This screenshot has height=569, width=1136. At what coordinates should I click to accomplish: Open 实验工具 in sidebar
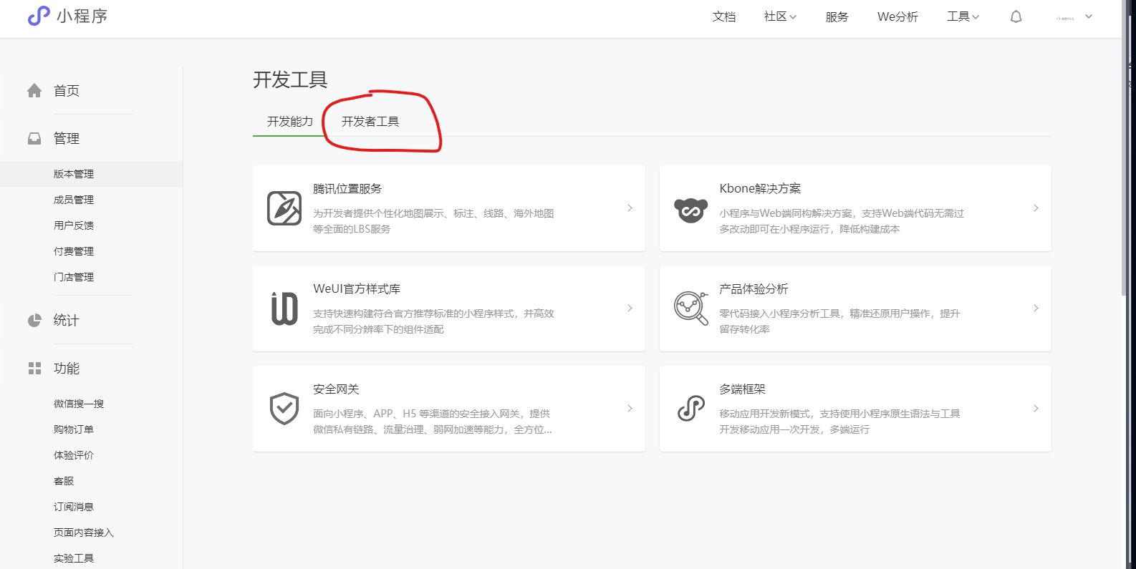pos(74,558)
